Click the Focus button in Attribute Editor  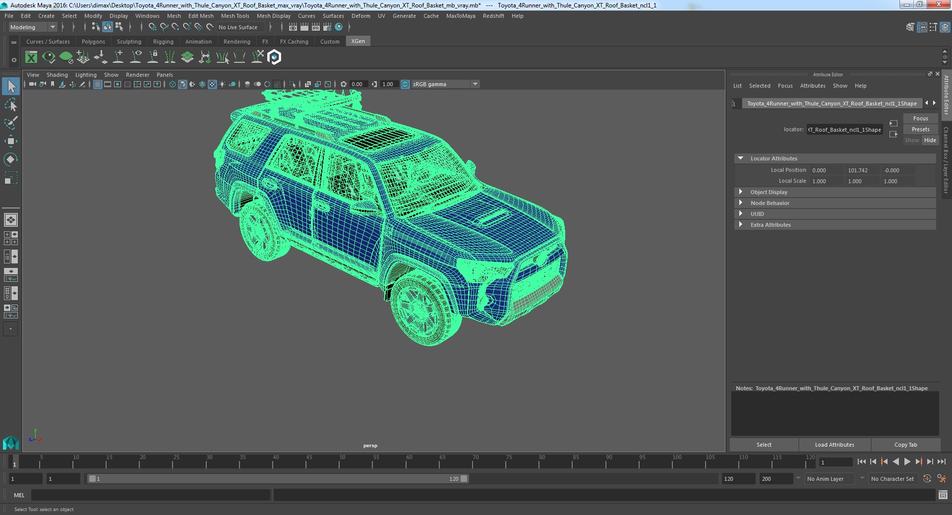click(920, 118)
